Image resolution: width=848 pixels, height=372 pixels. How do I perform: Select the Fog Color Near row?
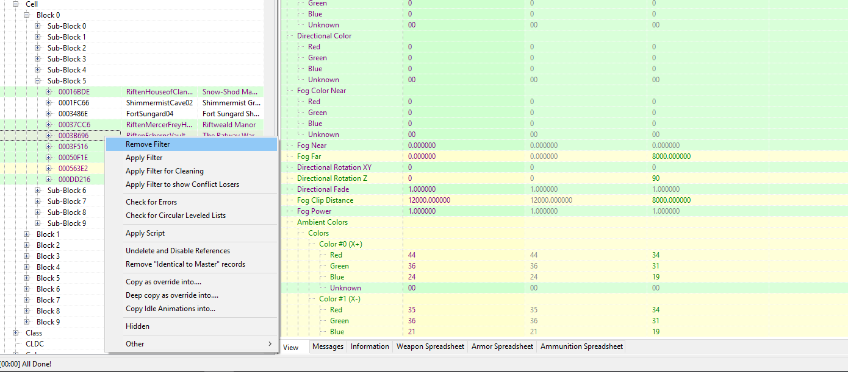322,91
